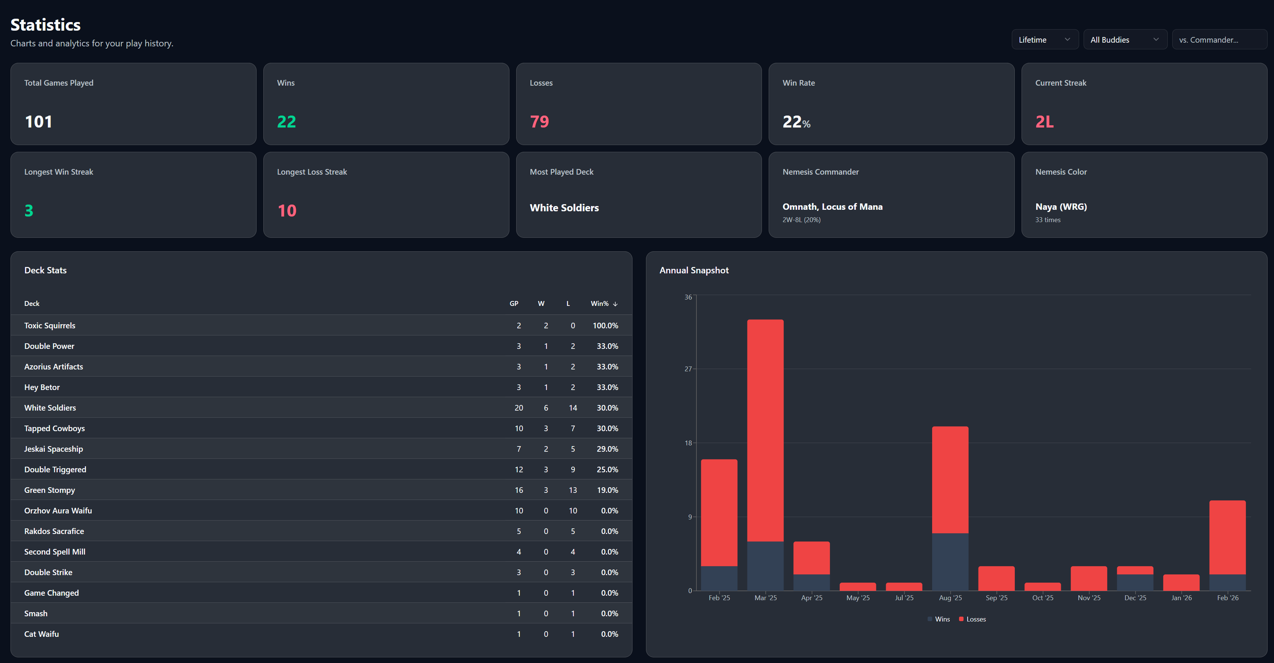Toggle the Wins series in chart legend
Viewport: 1274px width, 663px height.
click(938, 619)
